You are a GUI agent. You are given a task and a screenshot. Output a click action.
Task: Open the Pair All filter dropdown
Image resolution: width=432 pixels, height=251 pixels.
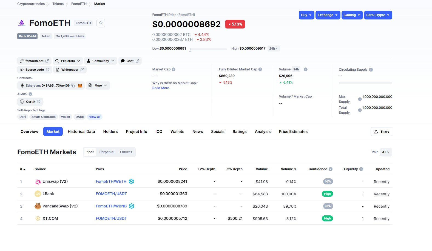(386, 152)
